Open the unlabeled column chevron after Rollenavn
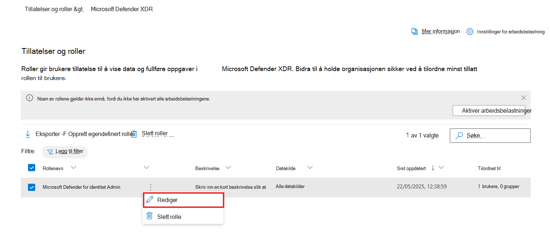This screenshot has height=244, width=550. pos(146,168)
